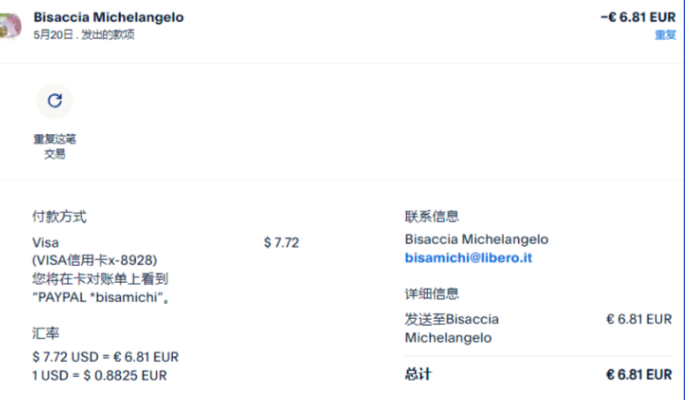Screen dimensions: 685x400
Task: Click the 付款方式 section heading
Action: [59, 217]
